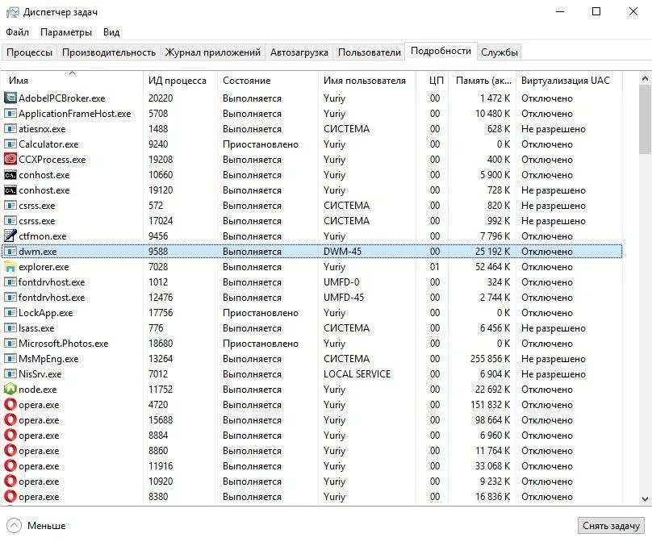Click the explorer.exe folder icon
Image resolution: width=652 pixels, height=542 pixels.
coord(10,266)
